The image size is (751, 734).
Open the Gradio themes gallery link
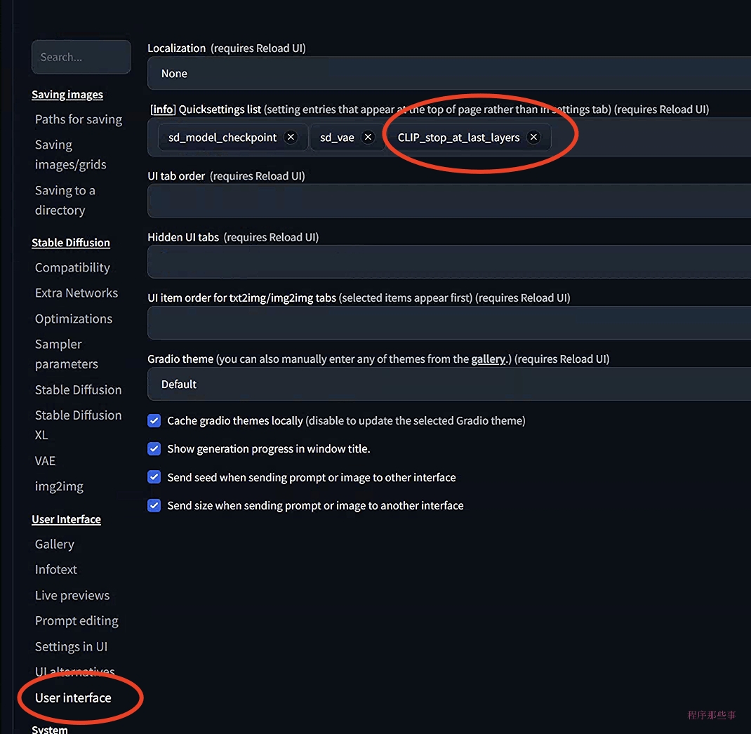pos(488,359)
